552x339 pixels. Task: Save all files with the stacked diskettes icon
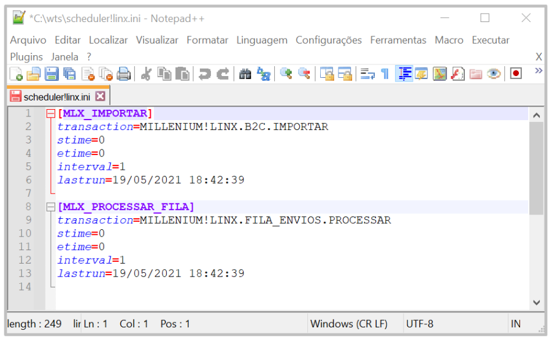coord(70,74)
